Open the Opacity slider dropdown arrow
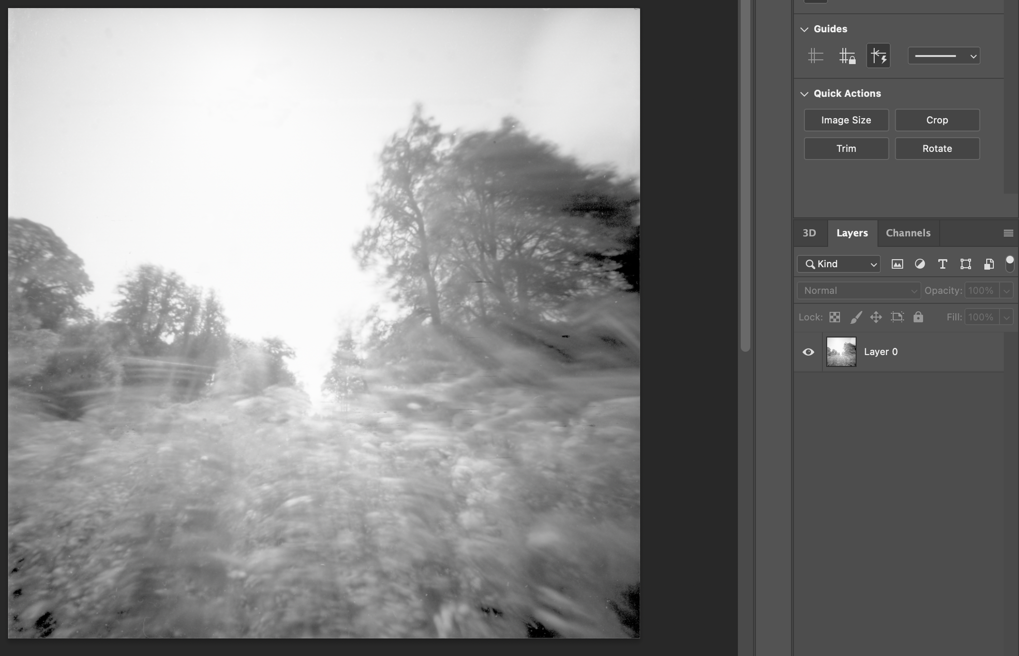 pos(1006,291)
